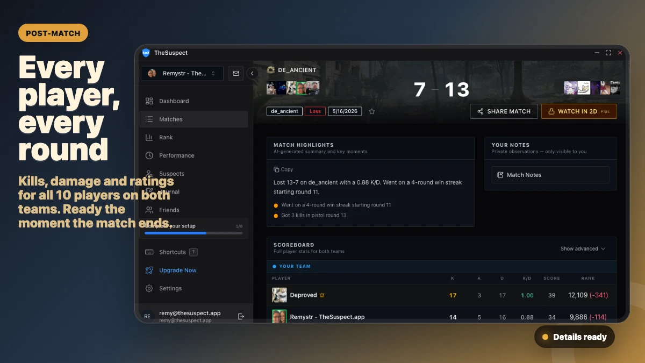Viewport: 645px width, 363px height.
Task: Click Remystr's rank 9,886 (-114)
Action: 588,317
